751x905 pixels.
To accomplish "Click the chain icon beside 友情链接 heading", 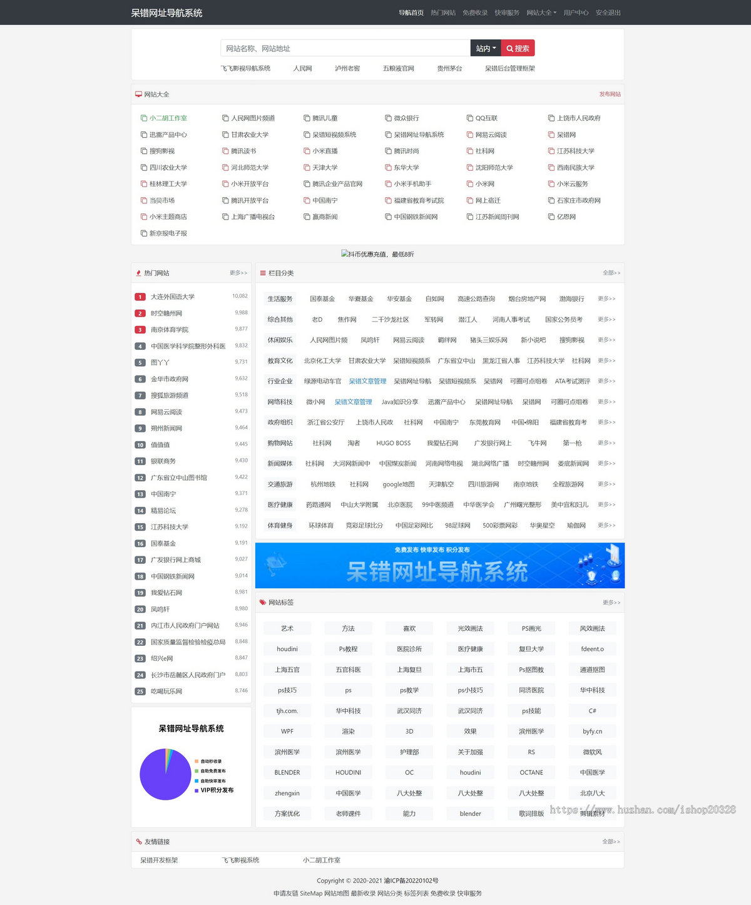I will (x=139, y=842).
